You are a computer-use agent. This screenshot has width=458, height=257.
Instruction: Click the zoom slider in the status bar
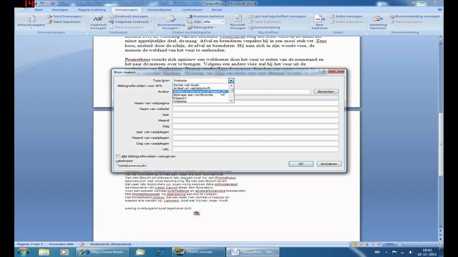[x=419, y=244]
